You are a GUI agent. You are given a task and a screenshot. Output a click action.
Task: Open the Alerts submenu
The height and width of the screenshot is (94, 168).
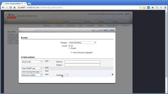click(x=126, y=26)
